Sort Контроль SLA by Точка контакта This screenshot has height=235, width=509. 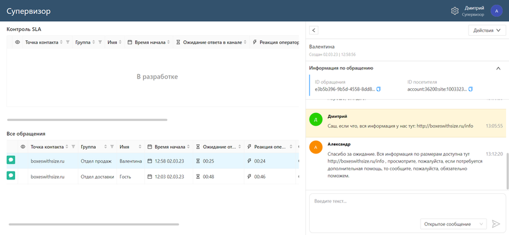coord(62,42)
